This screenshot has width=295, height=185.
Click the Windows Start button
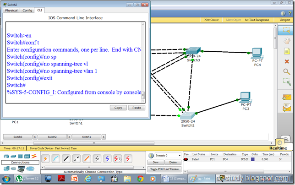[x=7, y=179]
